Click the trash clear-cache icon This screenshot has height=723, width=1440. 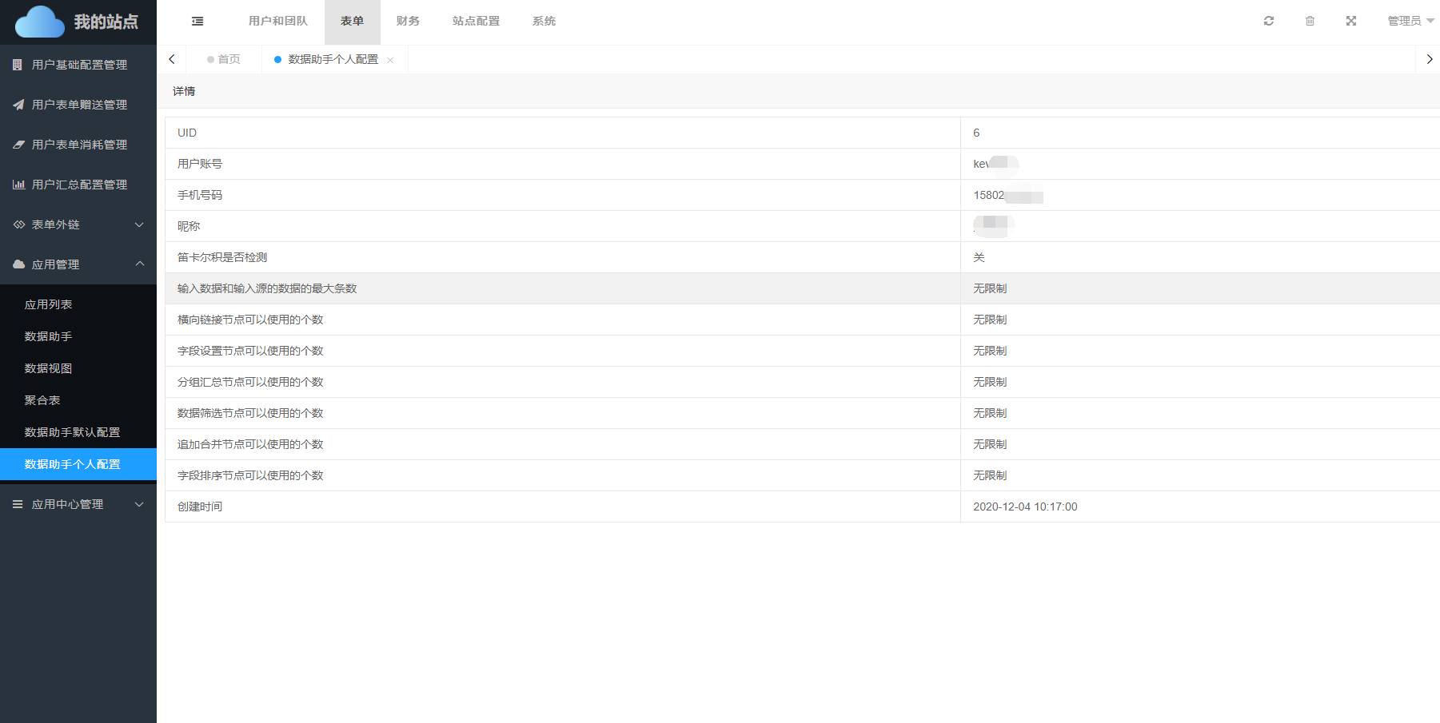tap(1310, 22)
